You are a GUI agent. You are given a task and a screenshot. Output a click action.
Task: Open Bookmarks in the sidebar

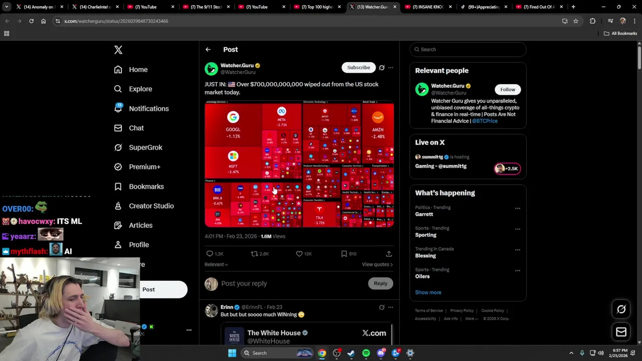139,187
